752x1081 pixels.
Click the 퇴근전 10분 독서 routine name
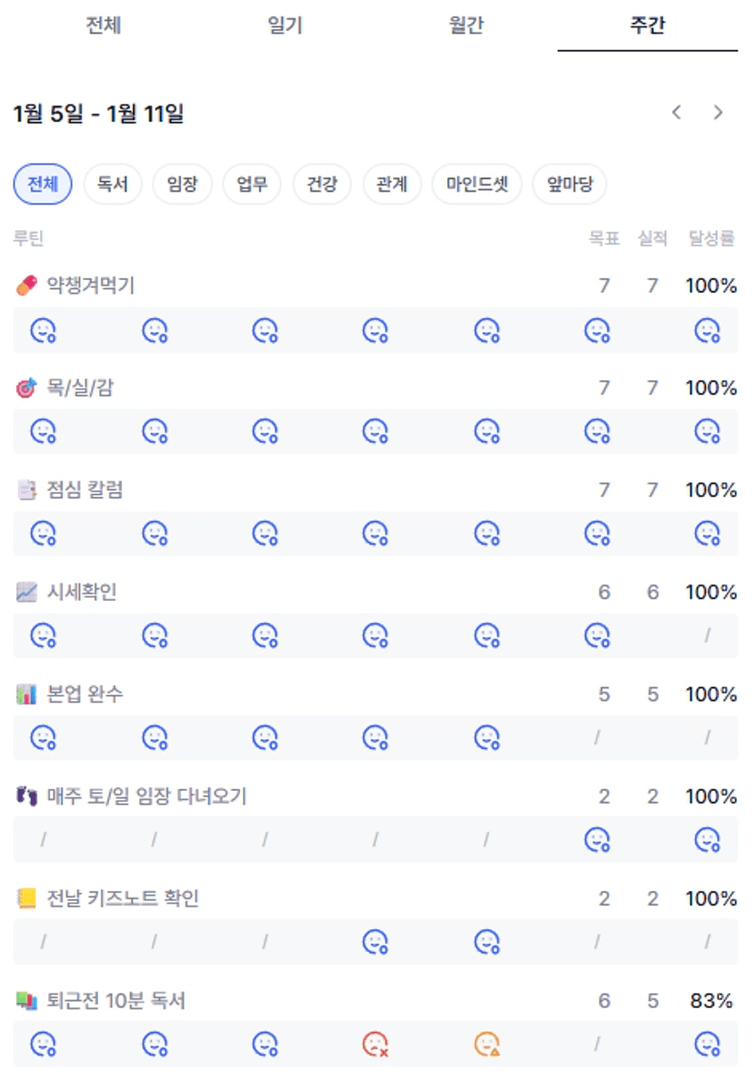click(116, 1001)
